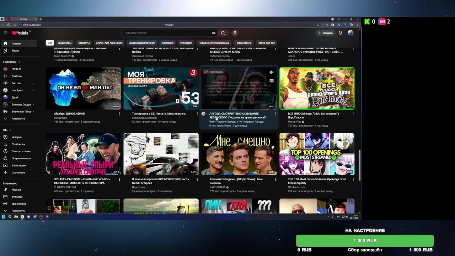Open the Позавчера channel link

tap(60, 118)
